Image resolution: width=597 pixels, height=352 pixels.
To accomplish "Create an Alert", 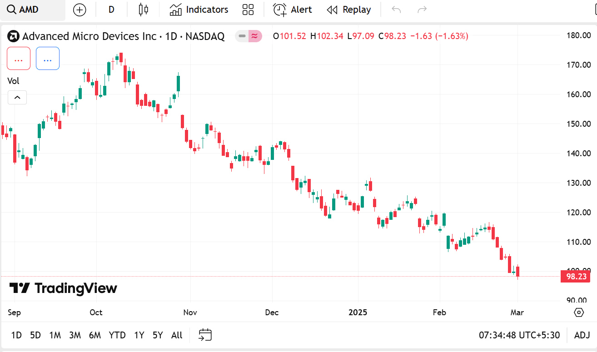I will pyautogui.click(x=293, y=10).
